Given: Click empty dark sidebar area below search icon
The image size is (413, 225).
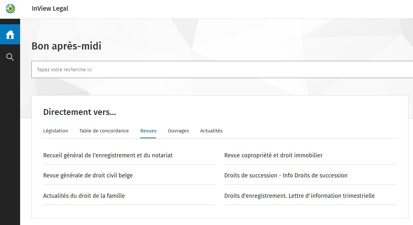Looking at the screenshot, I should point(10,146).
